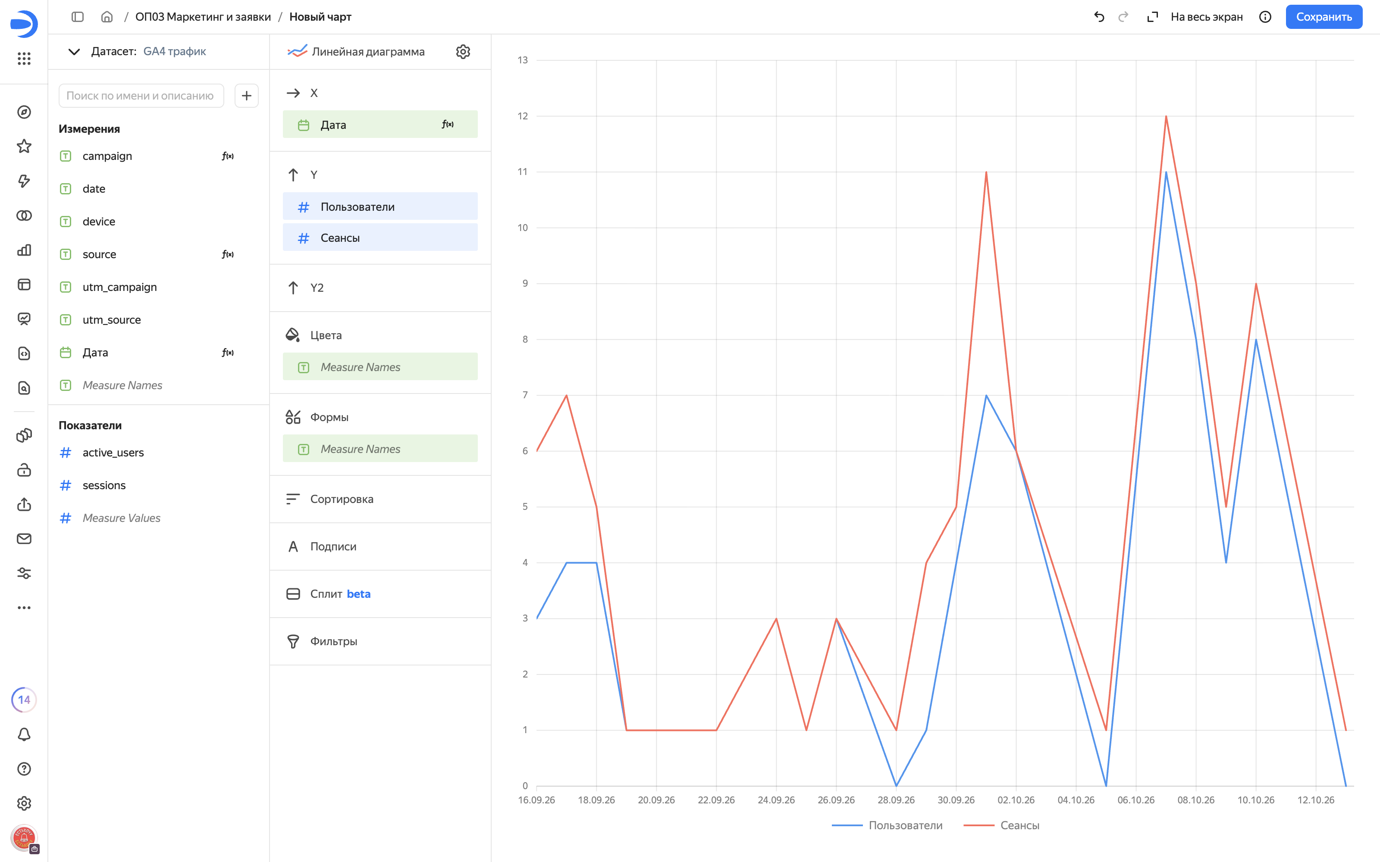Open the help question mark icon
Screen dimensions: 1380x862
[x=24, y=768]
